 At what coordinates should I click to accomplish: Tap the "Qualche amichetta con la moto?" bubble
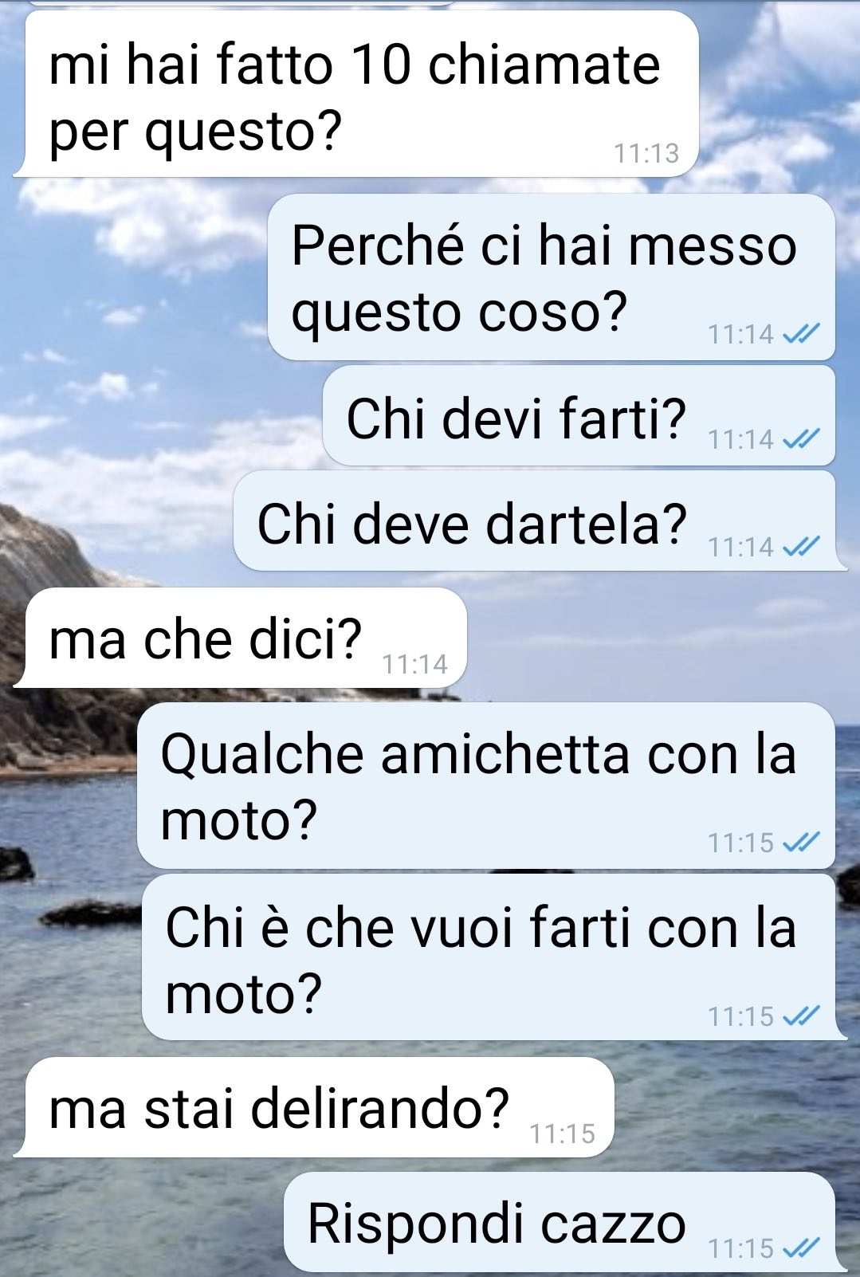click(486, 785)
